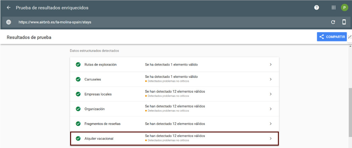This screenshot has width=352, height=148.
Task: Expand the Fragmentos de reseñas row chevron
Action: (271, 124)
